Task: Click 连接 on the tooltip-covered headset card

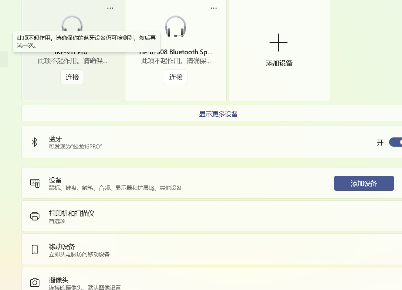Action: pos(72,77)
